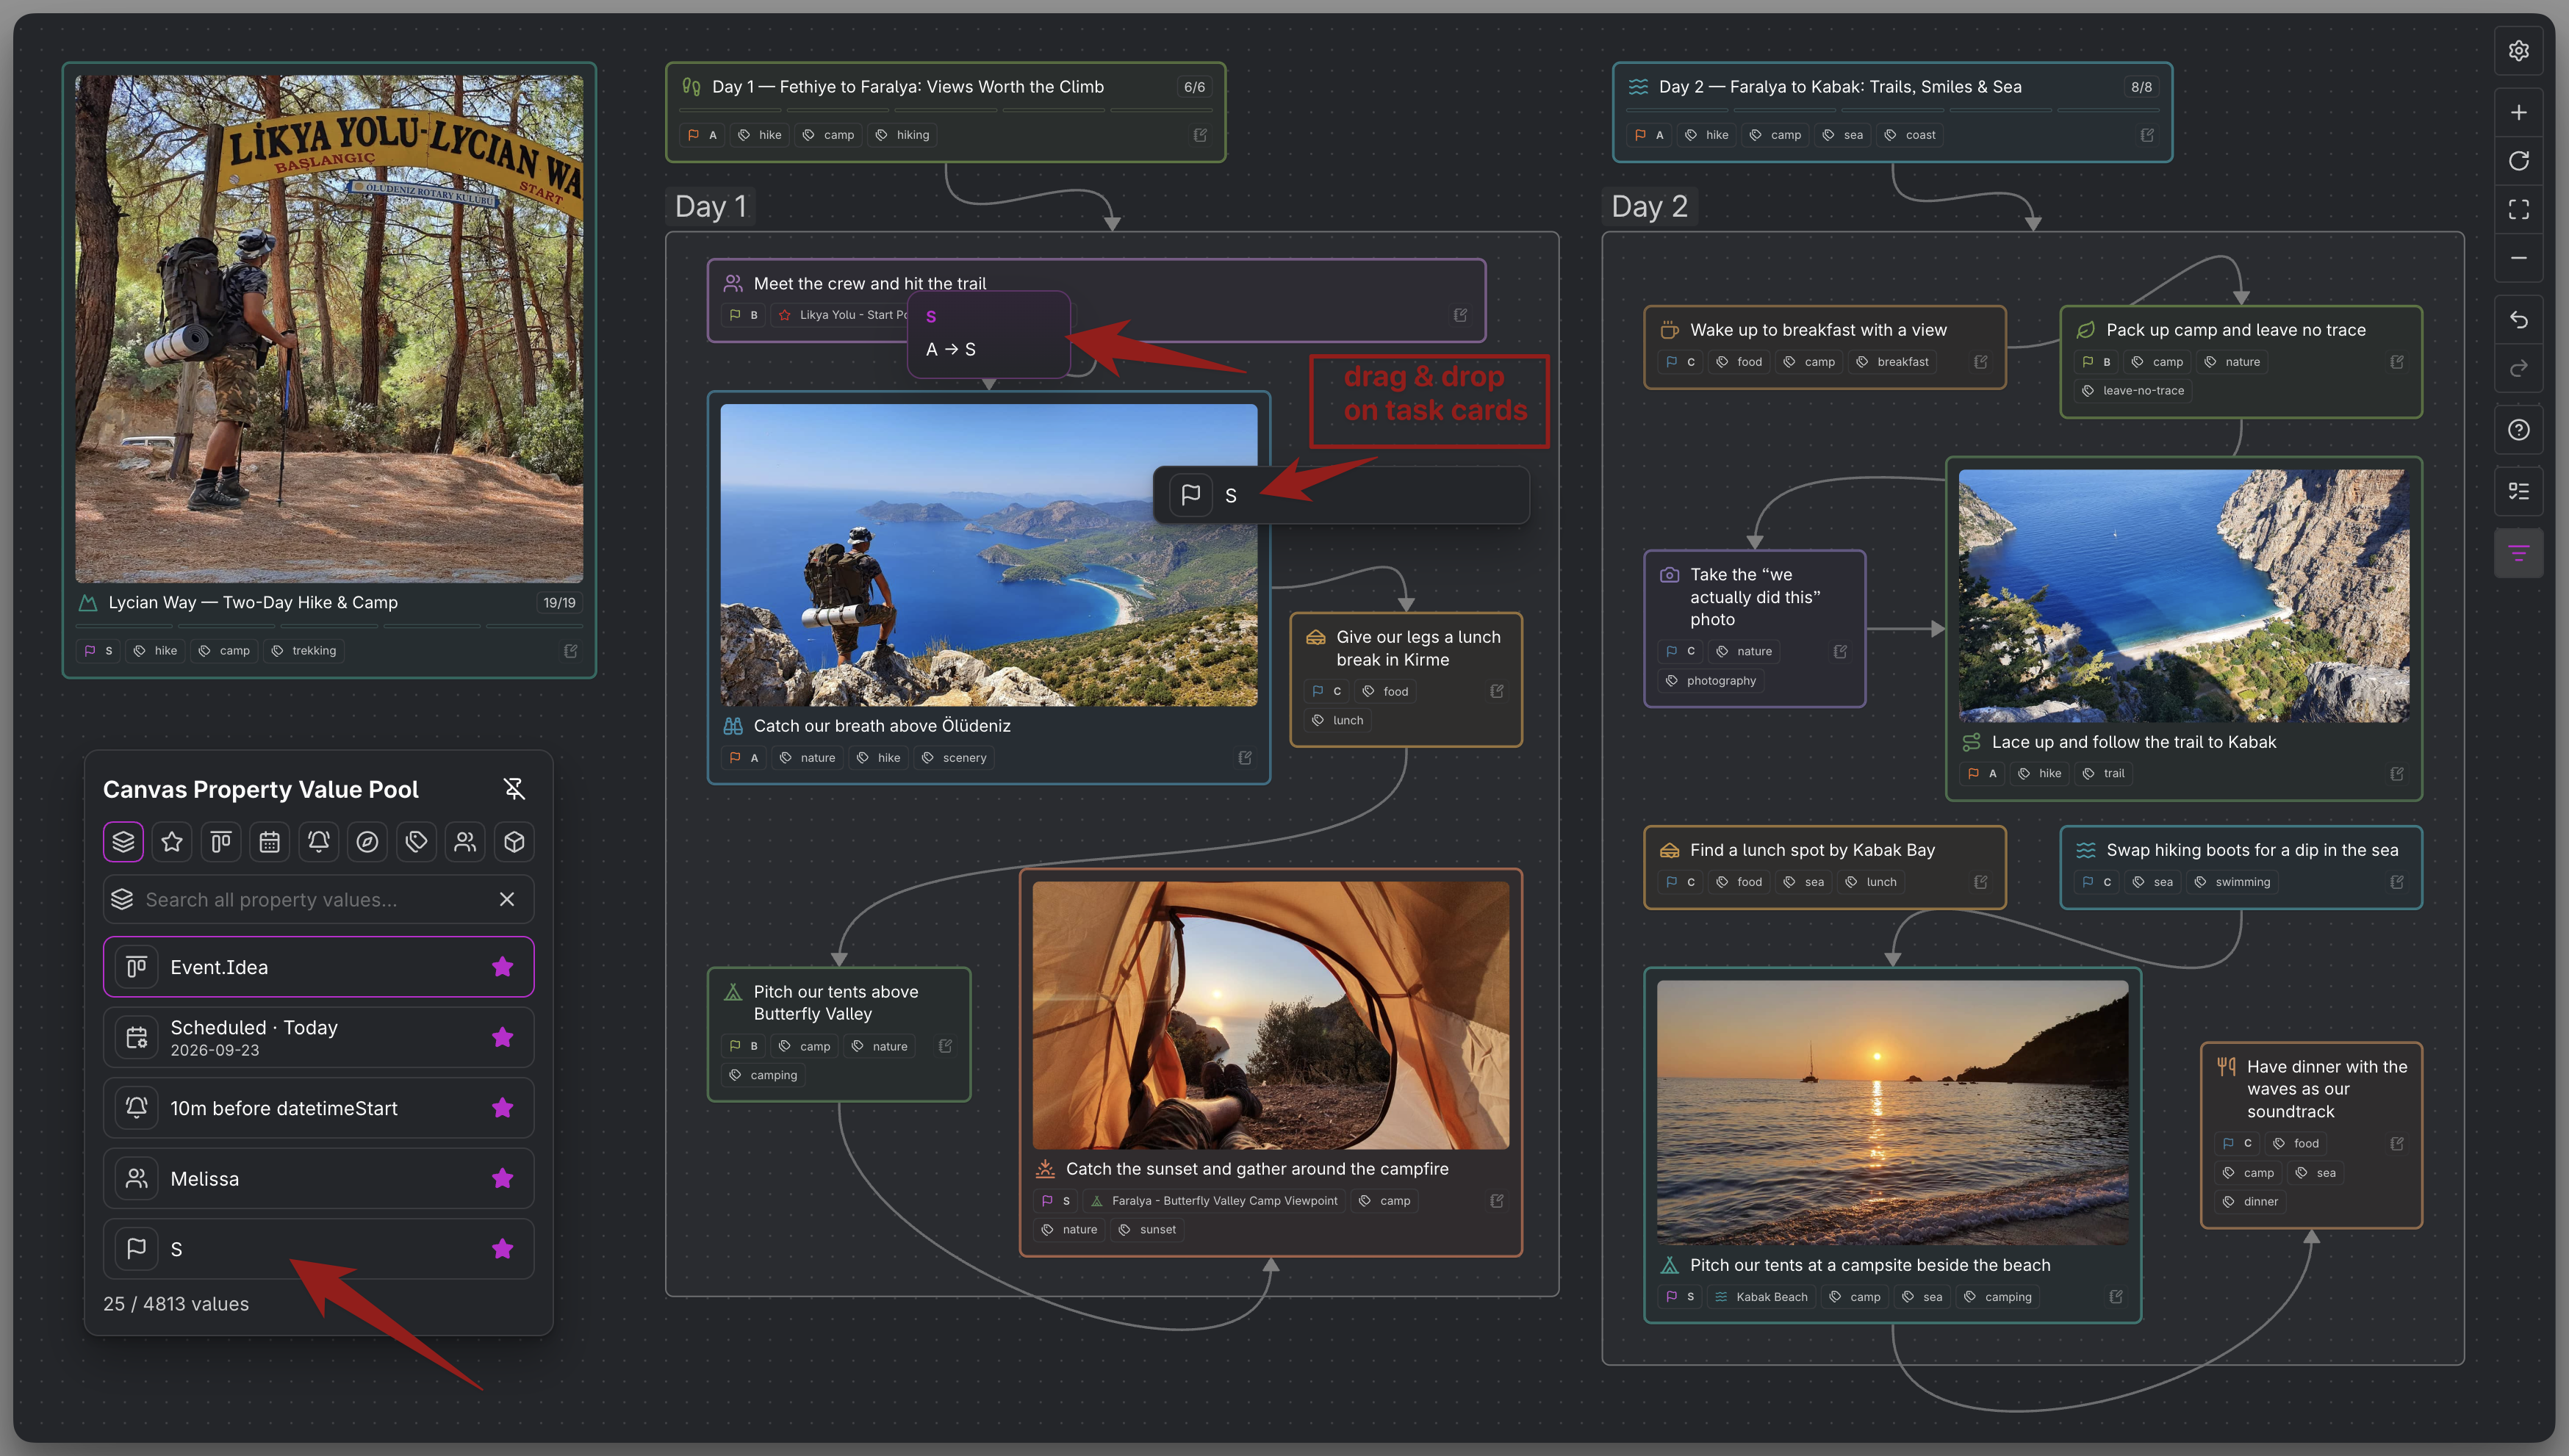This screenshot has height=1456, width=2569.
Task: Select the compass location filter in pool
Action: pyautogui.click(x=368, y=842)
